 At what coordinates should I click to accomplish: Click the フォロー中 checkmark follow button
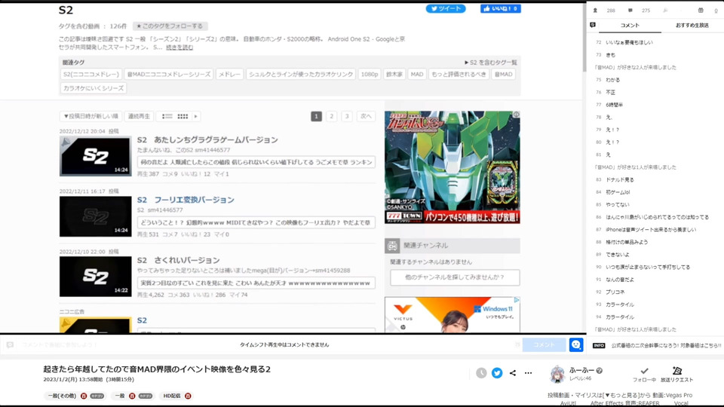pyautogui.click(x=644, y=375)
